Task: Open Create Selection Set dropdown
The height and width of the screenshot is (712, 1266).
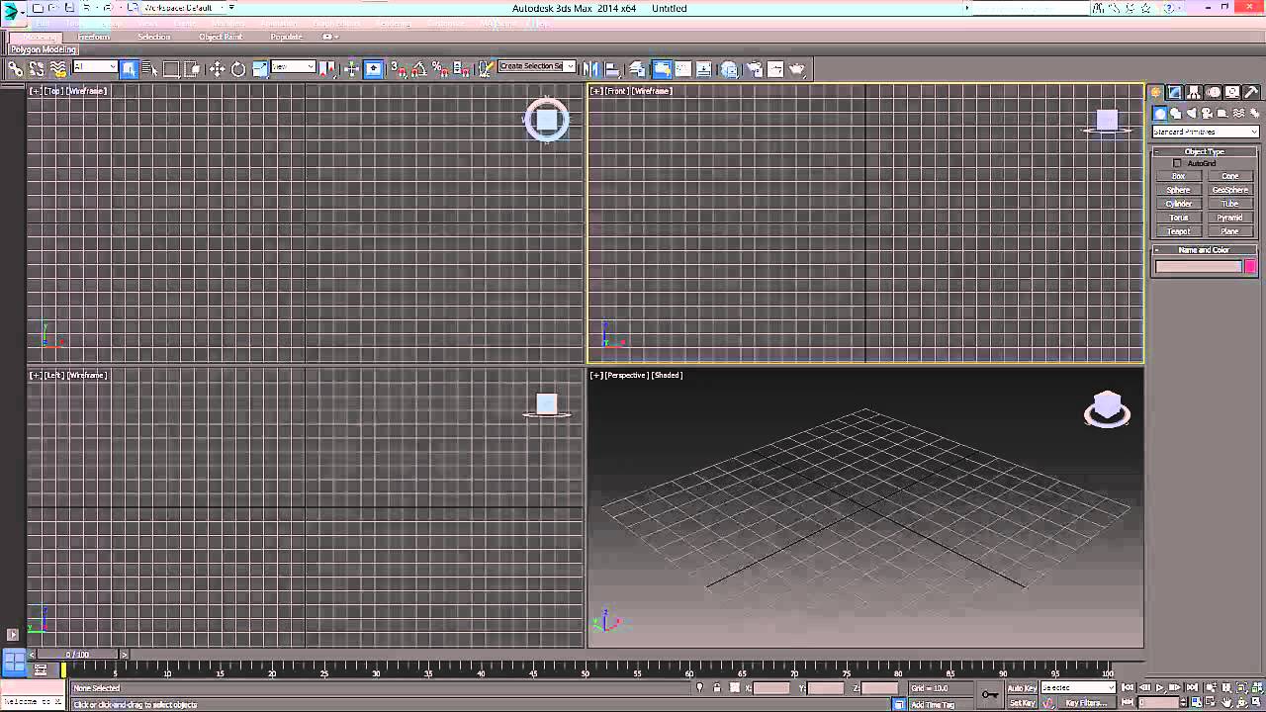Action: pos(537,66)
